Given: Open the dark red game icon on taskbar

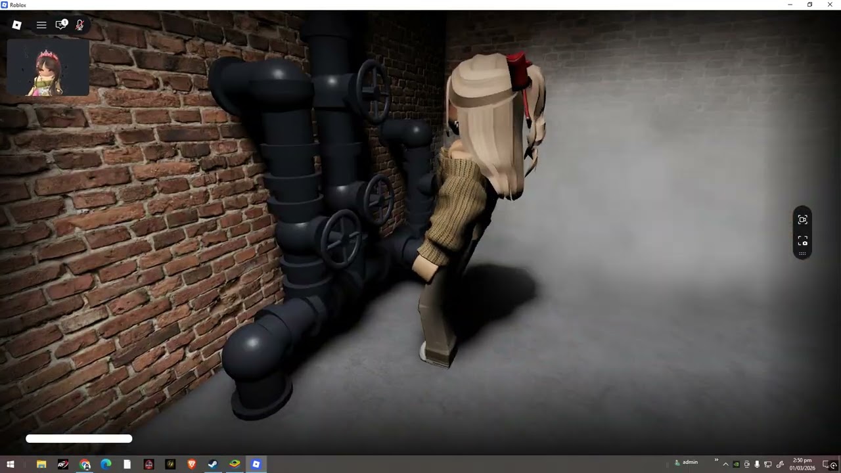Looking at the screenshot, I should (149, 464).
